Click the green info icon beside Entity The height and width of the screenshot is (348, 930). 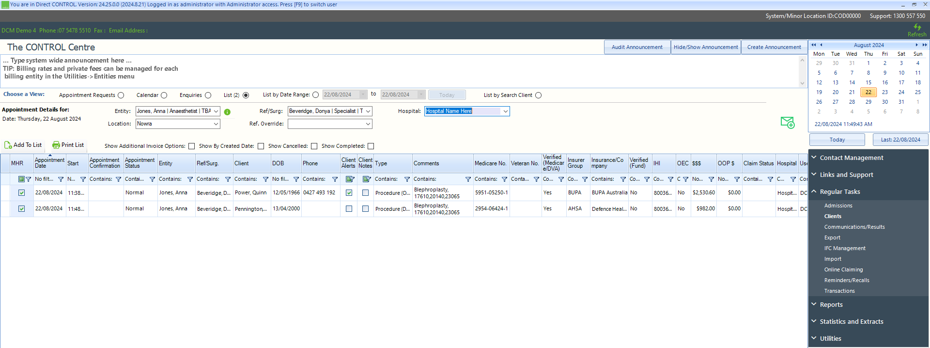(227, 112)
